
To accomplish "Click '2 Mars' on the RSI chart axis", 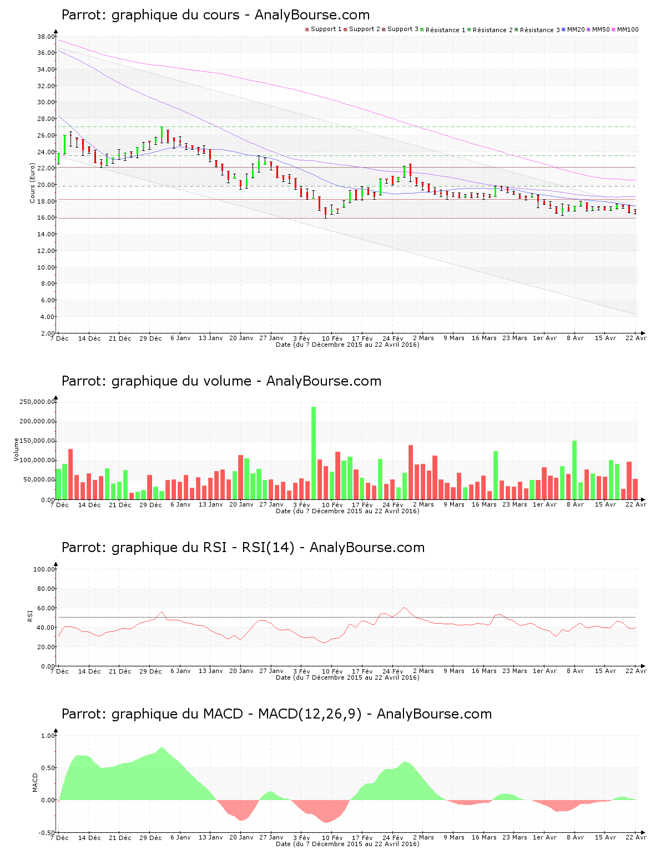I will point(423,671).
